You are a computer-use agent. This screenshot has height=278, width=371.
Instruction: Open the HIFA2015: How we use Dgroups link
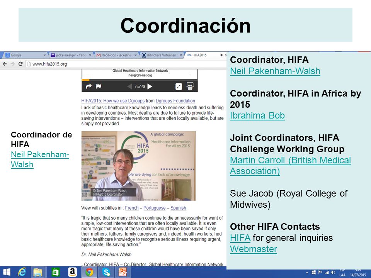[113, 101]
